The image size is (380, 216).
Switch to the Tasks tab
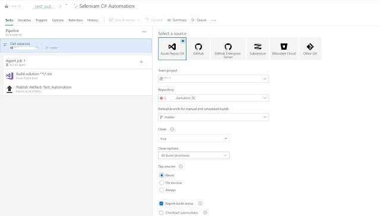9,20
